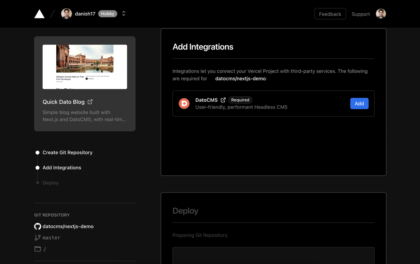Click the "master" branch name text
Screen dimensions: 420x264
pyautogui.click(x=51, y=238)
